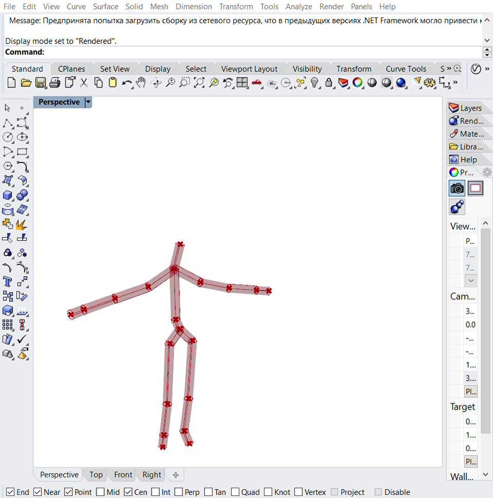
Task: Choose the Box solid tool
Action: point(8,195)
